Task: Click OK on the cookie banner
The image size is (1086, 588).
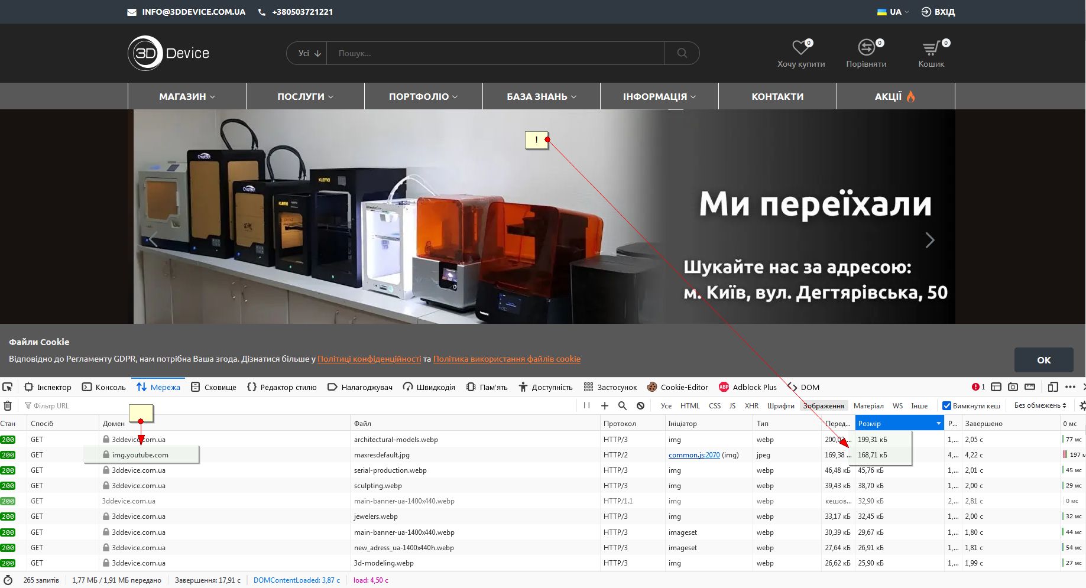Action: click(1043, 360)
